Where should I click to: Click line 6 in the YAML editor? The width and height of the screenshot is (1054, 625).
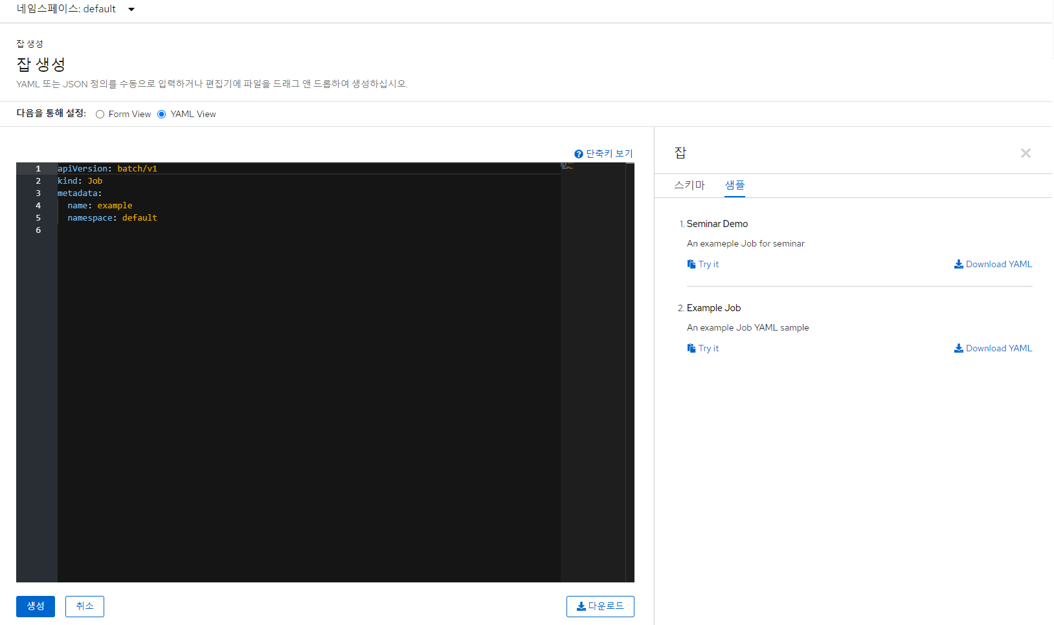(x=259, y=230)
